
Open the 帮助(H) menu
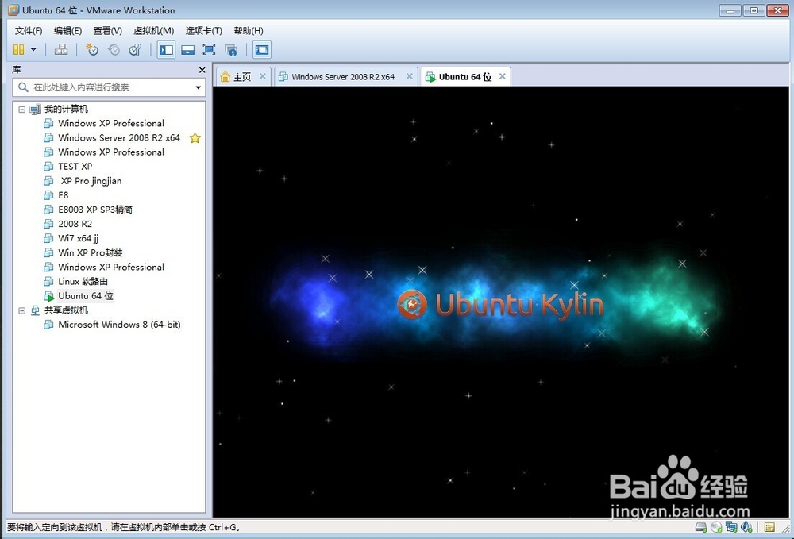click(x=248, y=31)
